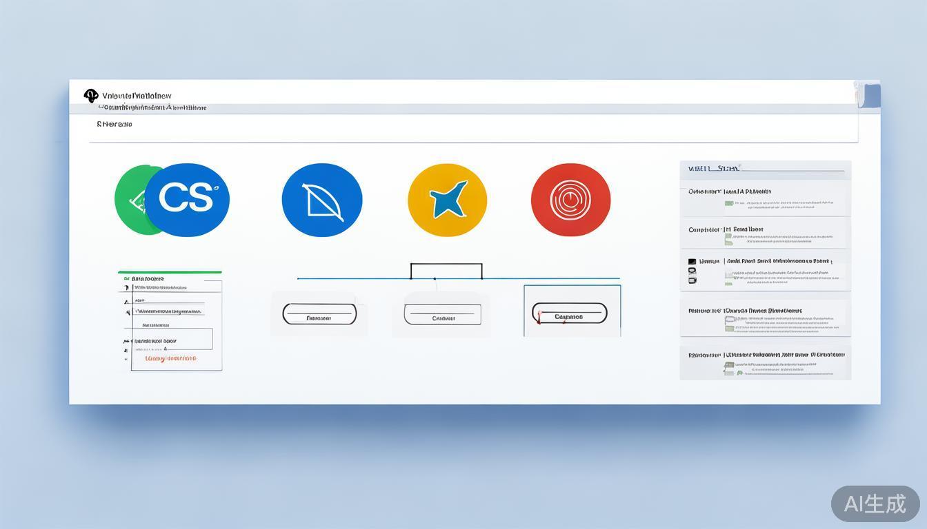The width and height of the screenshot is (927, 529).
Task: Expand the arrow beside the boxed left-list item
Action: click(x=127, y=341)
